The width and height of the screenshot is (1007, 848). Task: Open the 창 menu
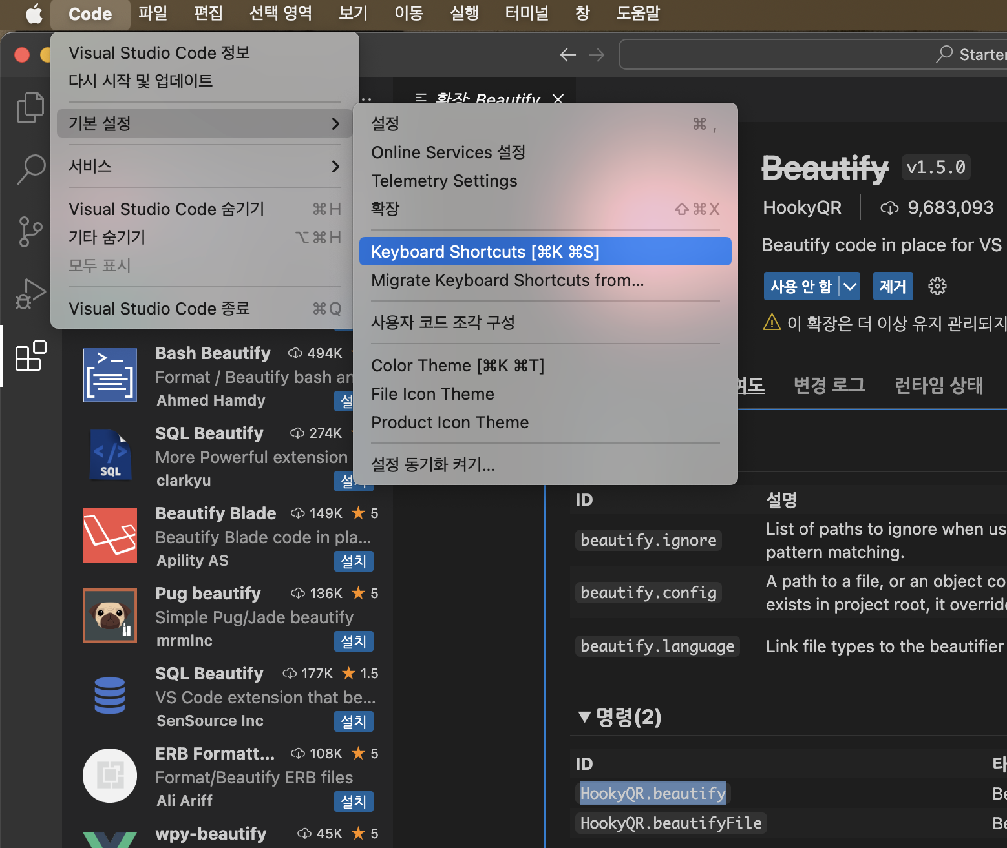pos(582,14)
